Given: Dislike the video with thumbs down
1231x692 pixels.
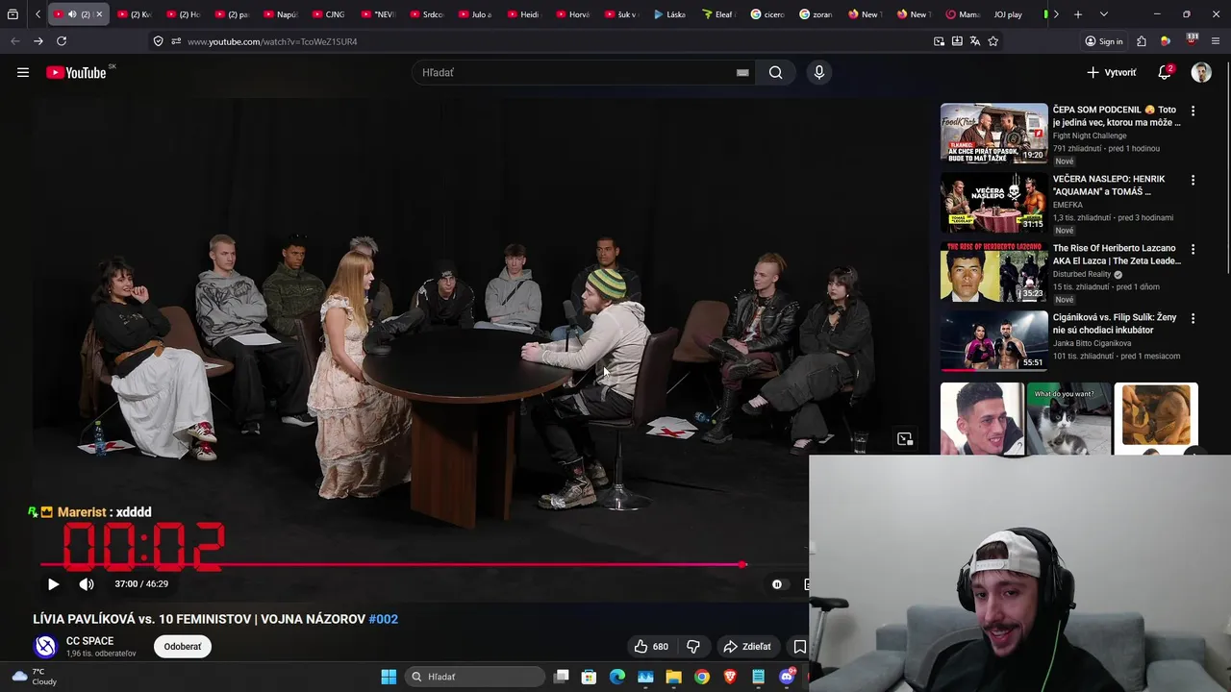Looking at the screenshot, I should coord(692,646).
